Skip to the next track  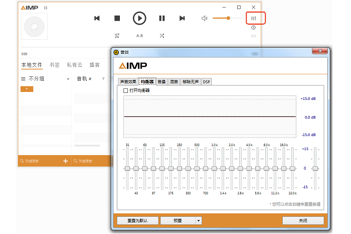[x=182, y=19]
